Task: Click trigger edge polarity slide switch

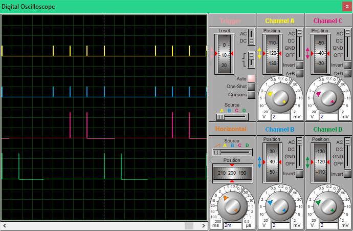Action: [251, 60]
